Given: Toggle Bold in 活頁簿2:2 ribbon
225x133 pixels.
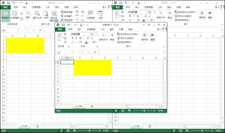Looking at the screenshot, I should [73, 38].
